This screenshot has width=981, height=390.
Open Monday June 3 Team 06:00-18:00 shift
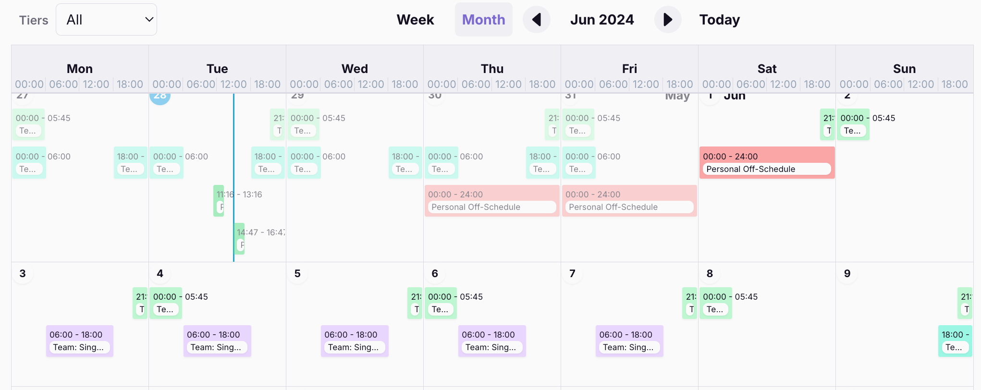coord(80,341)
